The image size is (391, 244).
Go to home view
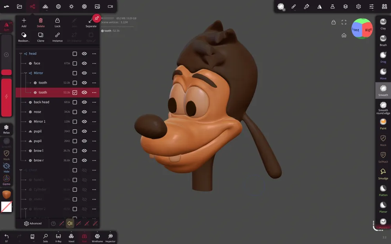(344, 35)
